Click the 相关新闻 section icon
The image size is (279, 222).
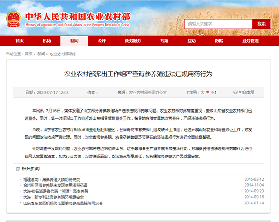[18, 168]
